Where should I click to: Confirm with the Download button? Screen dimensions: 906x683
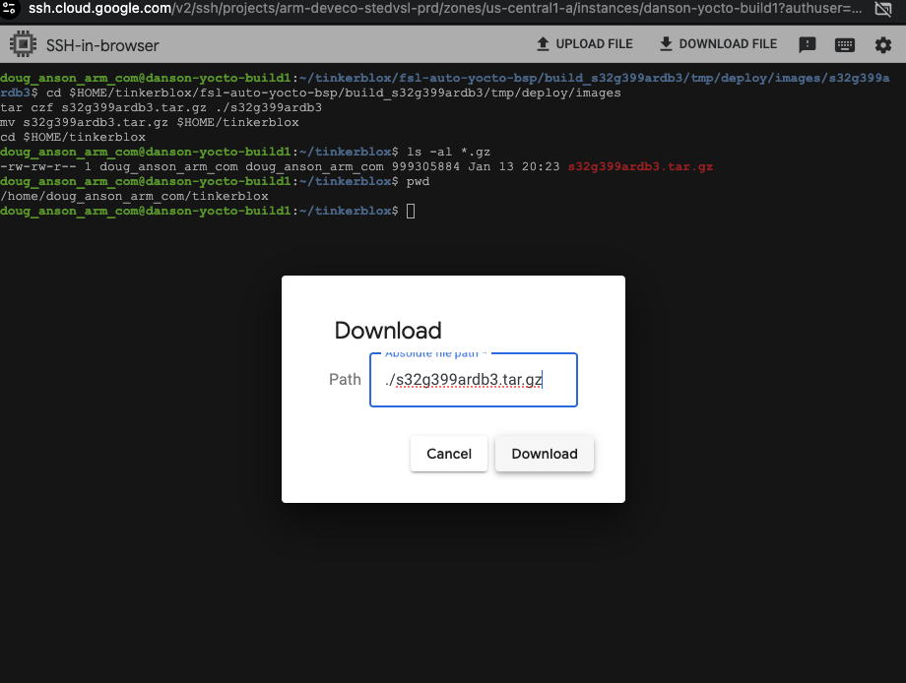click(x=544, y=454)
